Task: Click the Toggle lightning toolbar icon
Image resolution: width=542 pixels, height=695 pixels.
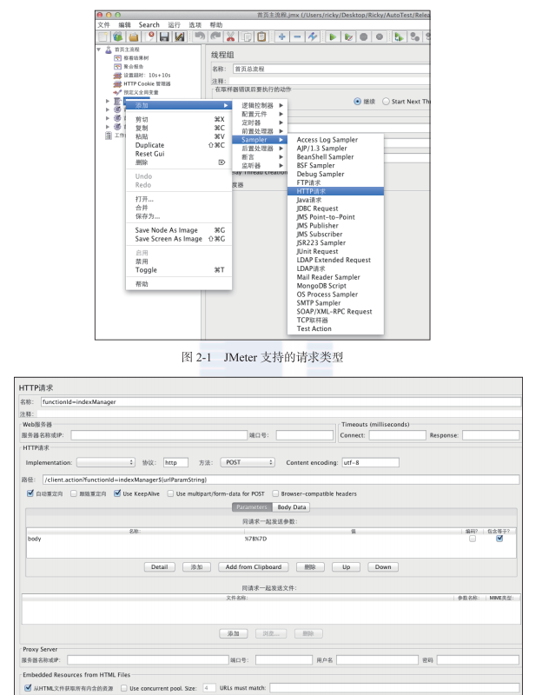Action: click(x=313, y=36)
